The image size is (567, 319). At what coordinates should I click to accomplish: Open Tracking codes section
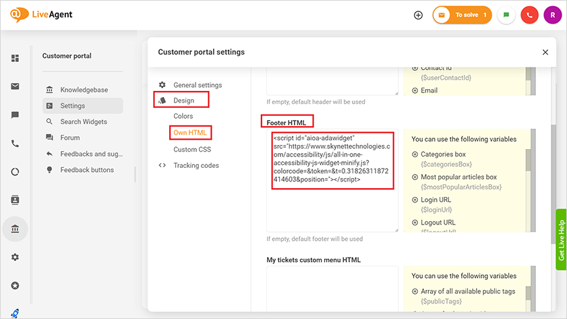(x=196, y=165)
